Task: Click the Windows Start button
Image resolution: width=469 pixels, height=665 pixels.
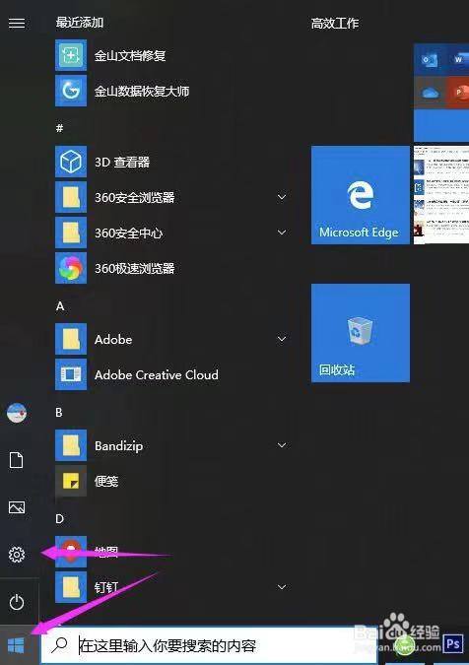Action: tap(16, 646)
